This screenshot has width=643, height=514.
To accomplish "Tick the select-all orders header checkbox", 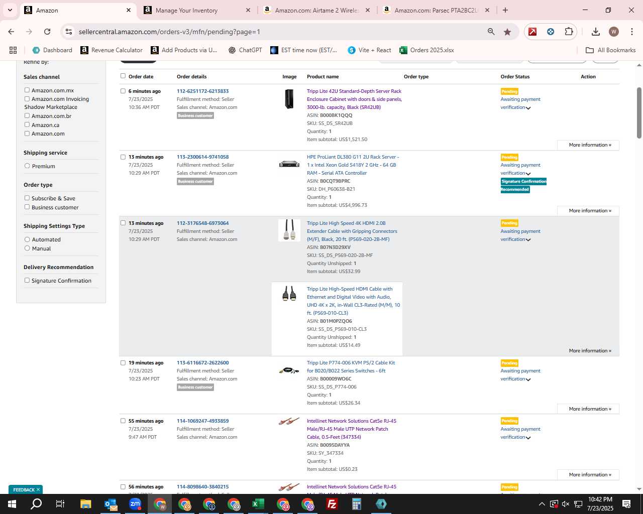I will [x=123, y=76].
